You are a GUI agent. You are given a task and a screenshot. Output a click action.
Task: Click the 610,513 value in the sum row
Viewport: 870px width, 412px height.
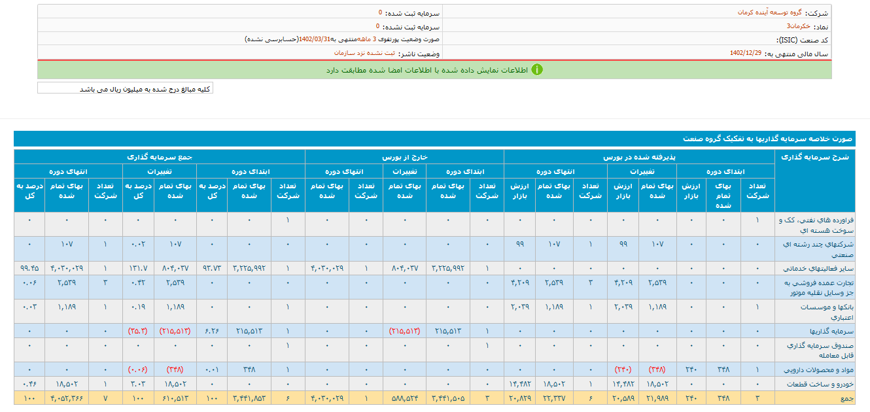click(x=175, y=398)
